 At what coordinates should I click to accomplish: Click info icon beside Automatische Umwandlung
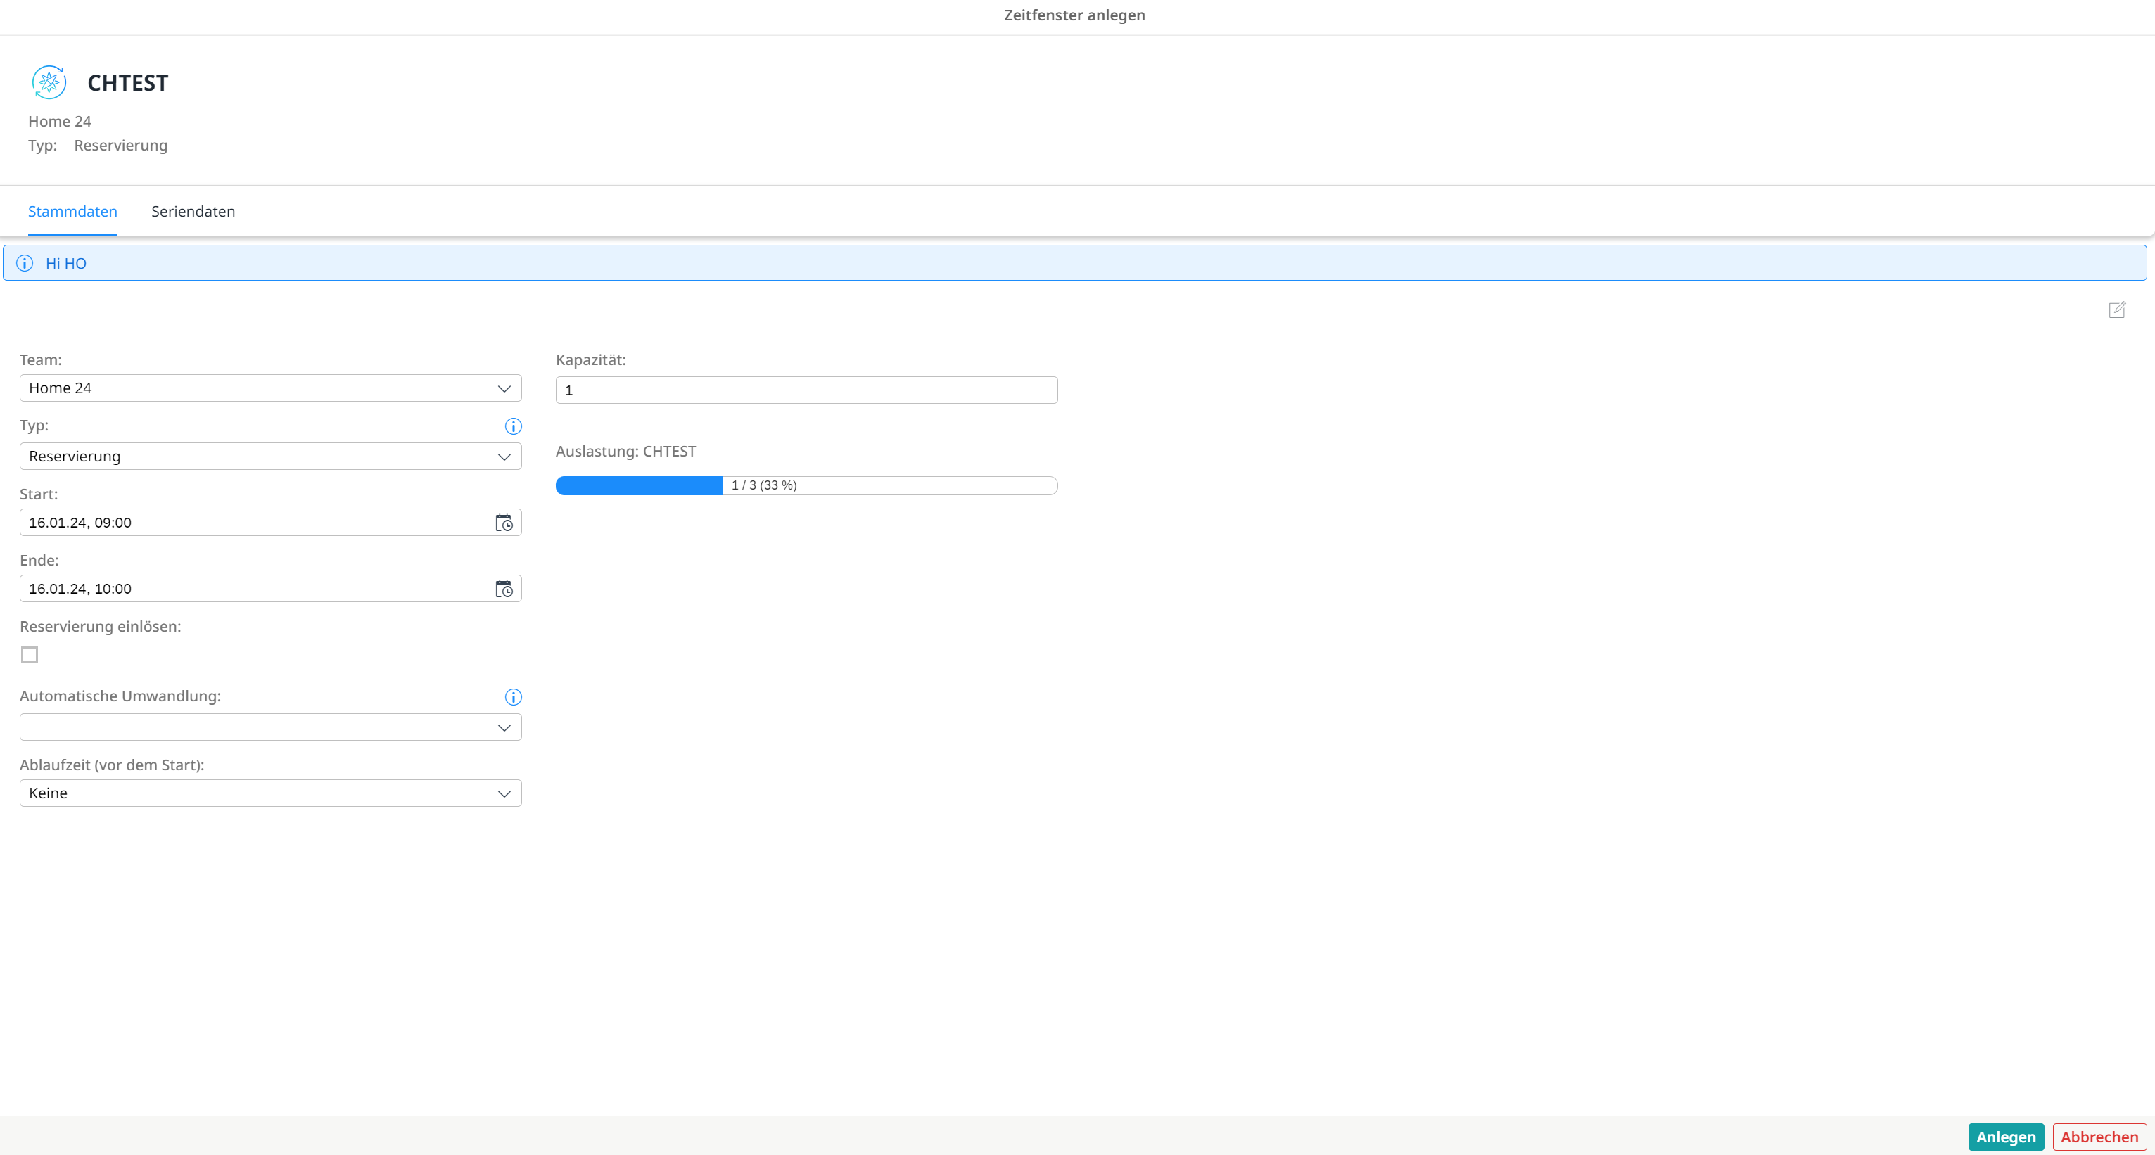(x=513, y=696)
